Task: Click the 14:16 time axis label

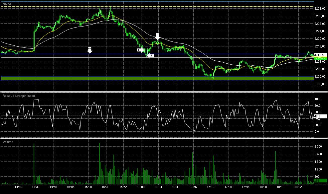Action: (18, 187)
